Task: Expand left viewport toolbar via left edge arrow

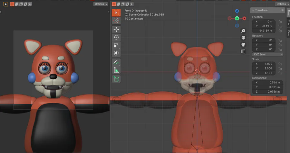Action: pos(1,12)
